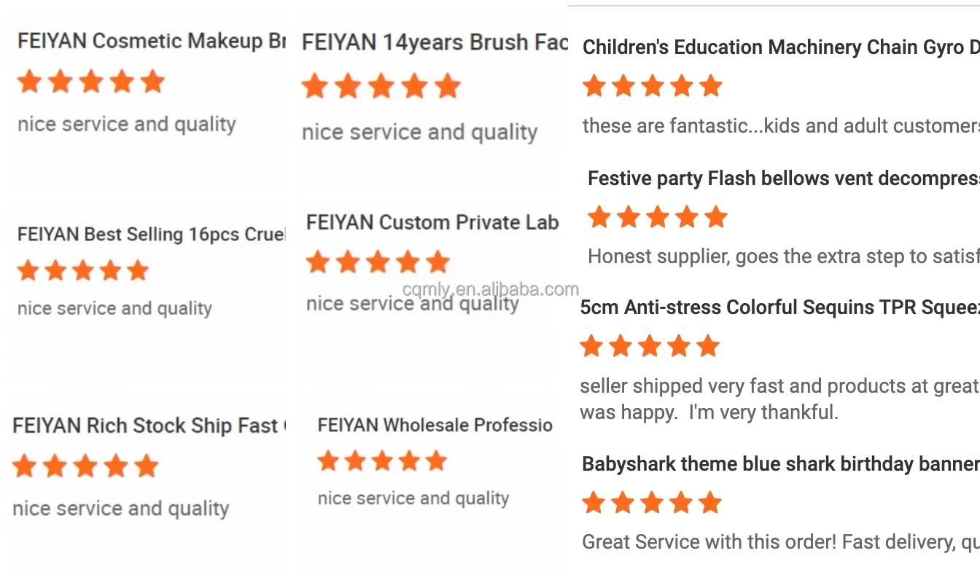The width and height of the screenshot is (980, 580).
Task: Open the FEIYAN 14years Brush product title
Action: 435,43
